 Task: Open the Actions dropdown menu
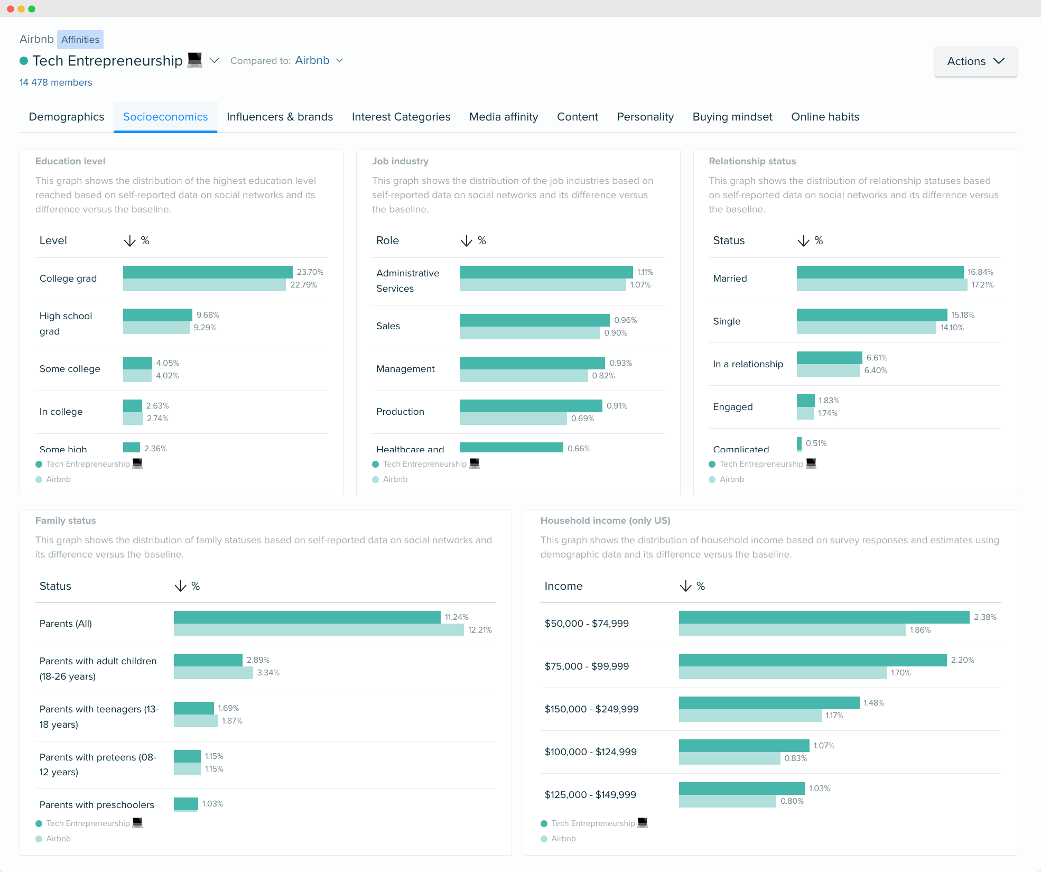975,61
